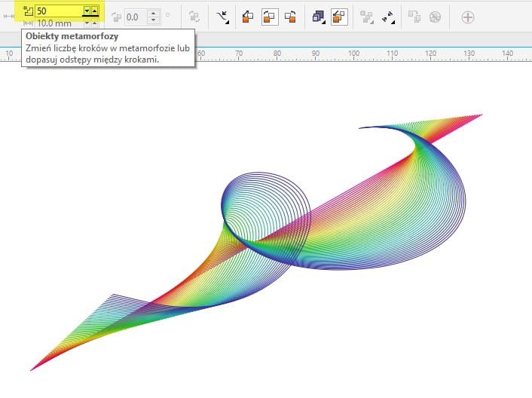
Task: Open the Path properties flyout
Action: click(x=222, y=16)
